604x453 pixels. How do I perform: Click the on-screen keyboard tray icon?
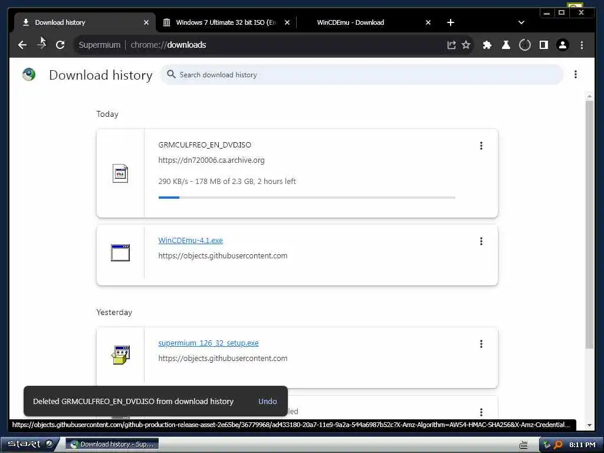point(524,445)
